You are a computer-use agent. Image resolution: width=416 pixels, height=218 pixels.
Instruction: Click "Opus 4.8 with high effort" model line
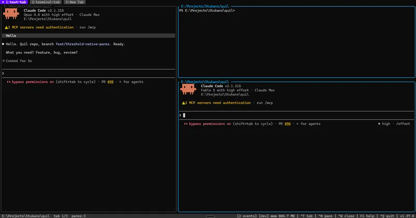(48, 15)
